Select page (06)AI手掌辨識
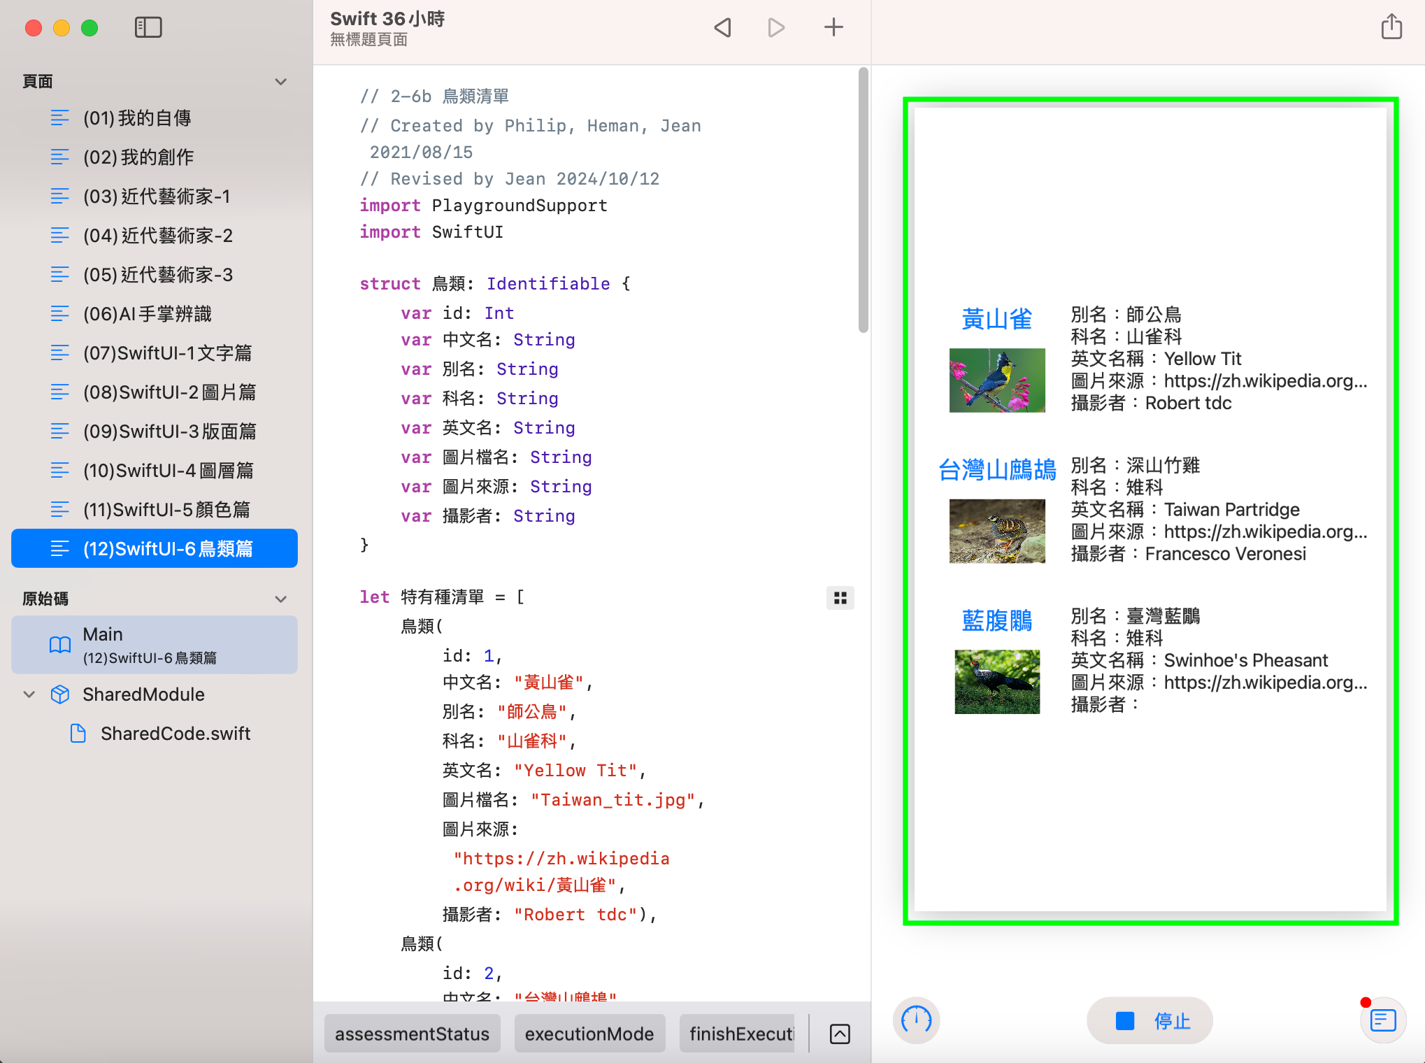Viewport: 1425px width, 1063px height. click(147, 314)
